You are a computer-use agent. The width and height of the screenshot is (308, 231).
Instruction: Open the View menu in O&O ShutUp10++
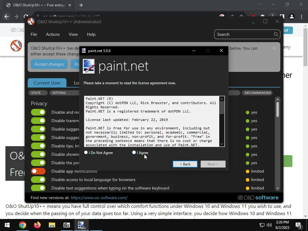73,34
